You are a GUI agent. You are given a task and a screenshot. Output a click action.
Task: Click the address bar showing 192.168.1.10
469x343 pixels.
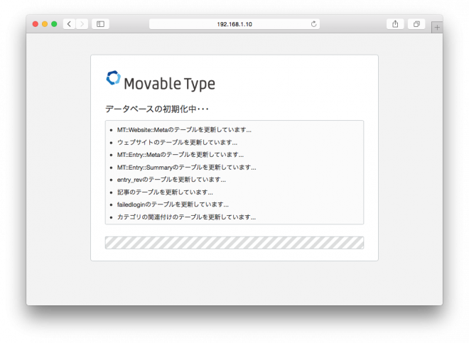click(x=234, y=24)
